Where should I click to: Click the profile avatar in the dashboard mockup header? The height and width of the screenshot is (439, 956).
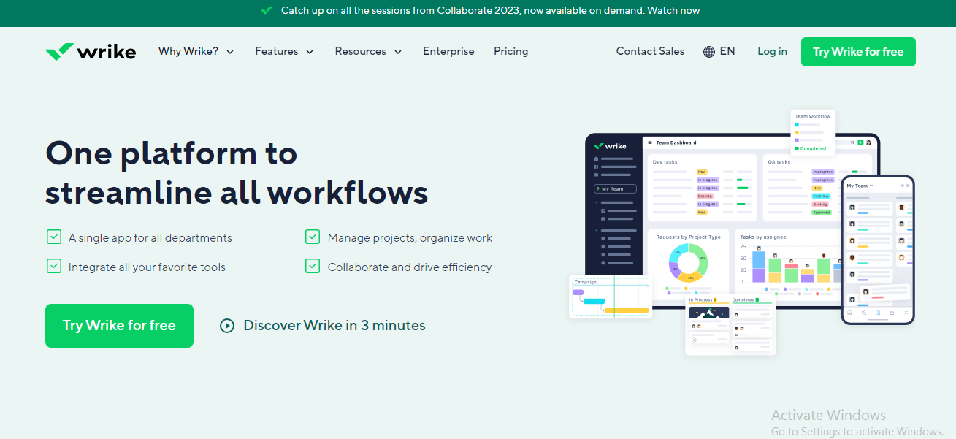pos(869,143)
